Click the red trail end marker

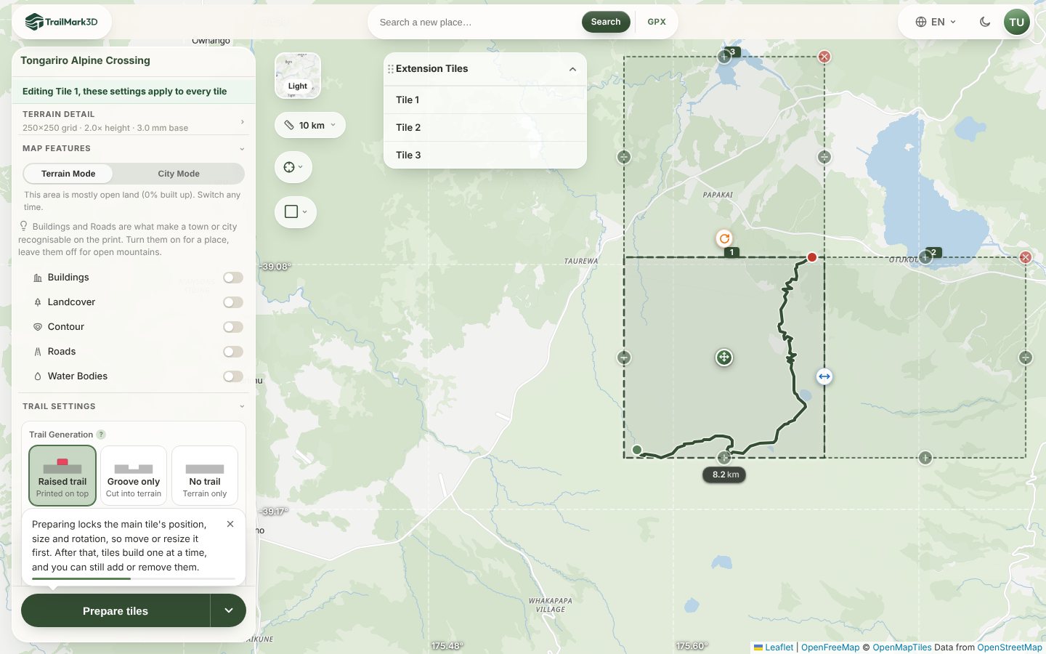pyautogui.click(x=812, y=257)
